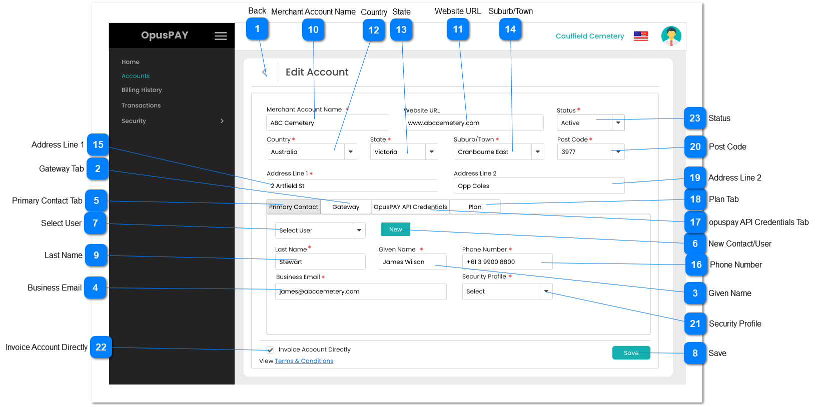Image resolution: width=817 pixels, height=407 pixels.
Task: Switch to the Gateway tab
Action: tap(346, 207)
